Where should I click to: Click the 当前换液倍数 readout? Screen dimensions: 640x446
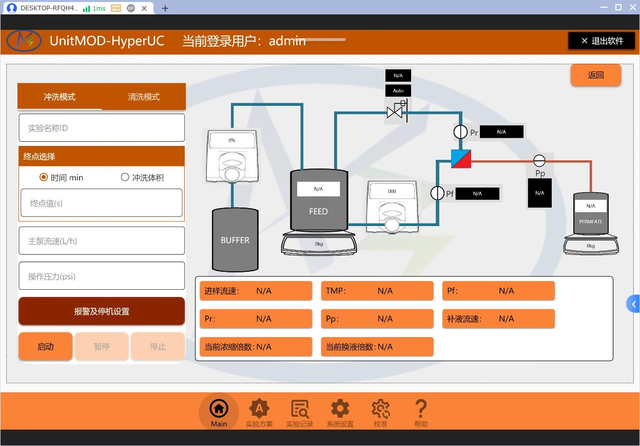(377, 347)
